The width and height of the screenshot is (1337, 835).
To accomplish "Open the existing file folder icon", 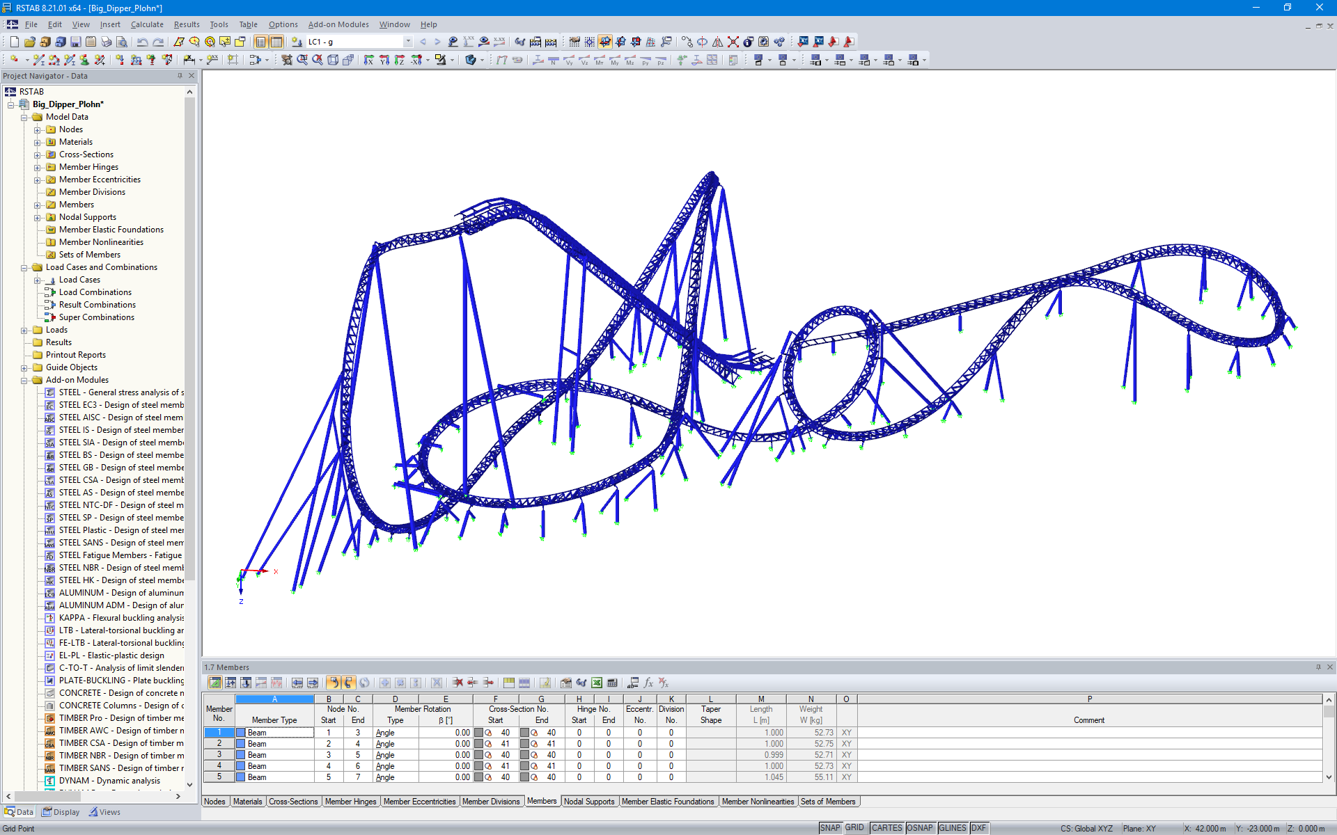I will [29, 42].
